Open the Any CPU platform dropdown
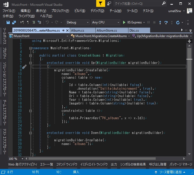 [106, 22]
